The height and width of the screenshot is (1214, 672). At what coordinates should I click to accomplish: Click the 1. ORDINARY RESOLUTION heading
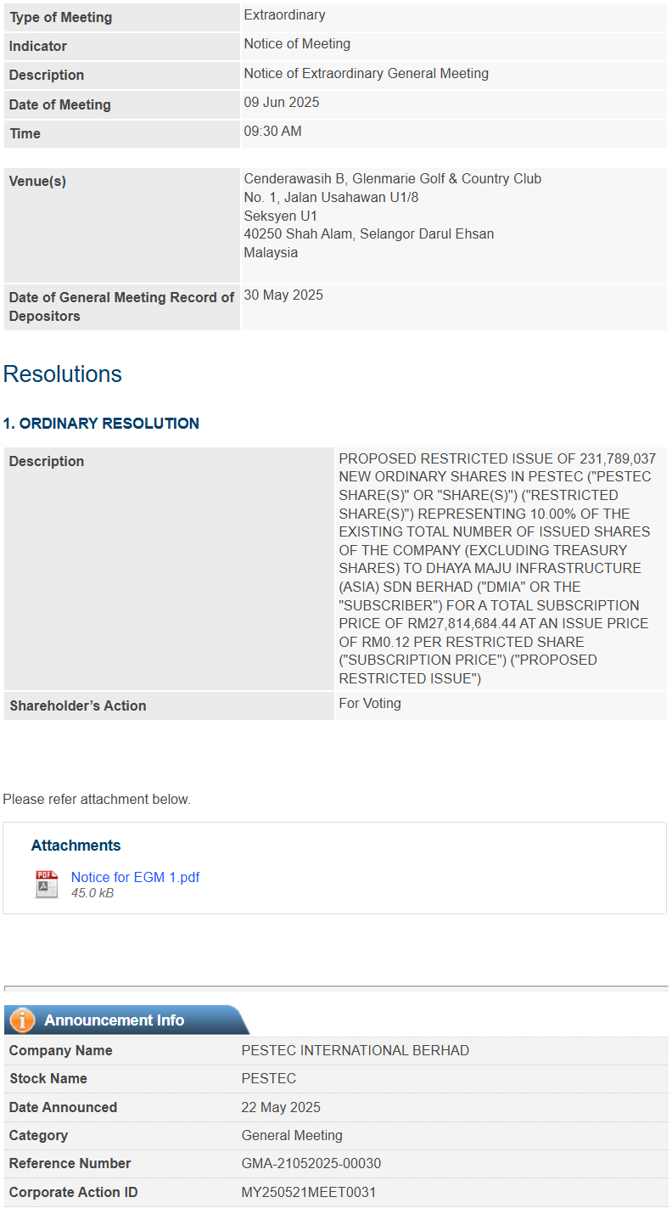coord(101,424)
